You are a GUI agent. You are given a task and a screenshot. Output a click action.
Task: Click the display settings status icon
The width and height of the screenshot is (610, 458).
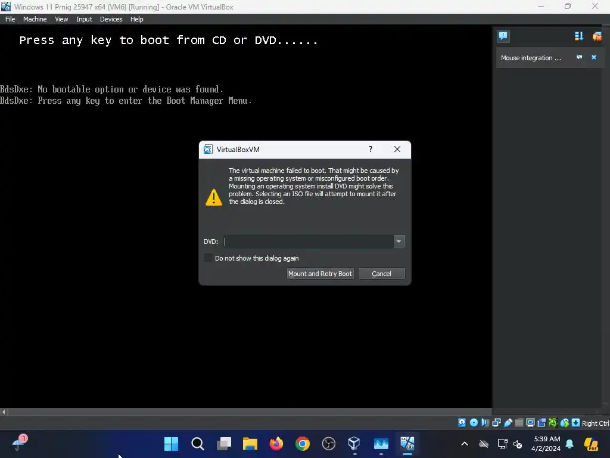(x=530, y=423)
